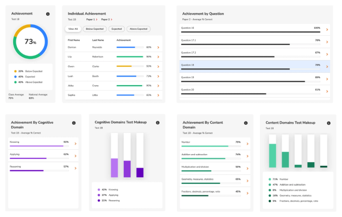Image resolution: width=342 pixels, height=217 pixels.
Task: Open Domian Reynolds row arrow
Action: (x=159, y=47)
